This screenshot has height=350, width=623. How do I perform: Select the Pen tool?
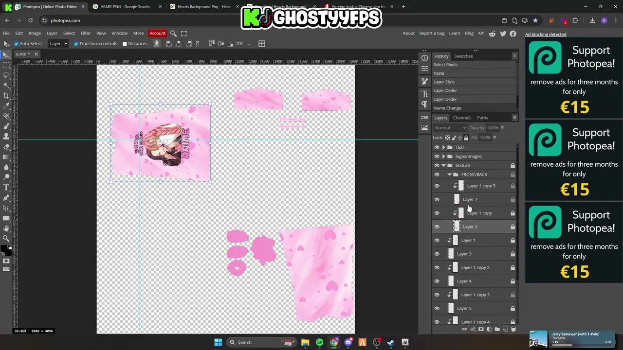point(6,198)
